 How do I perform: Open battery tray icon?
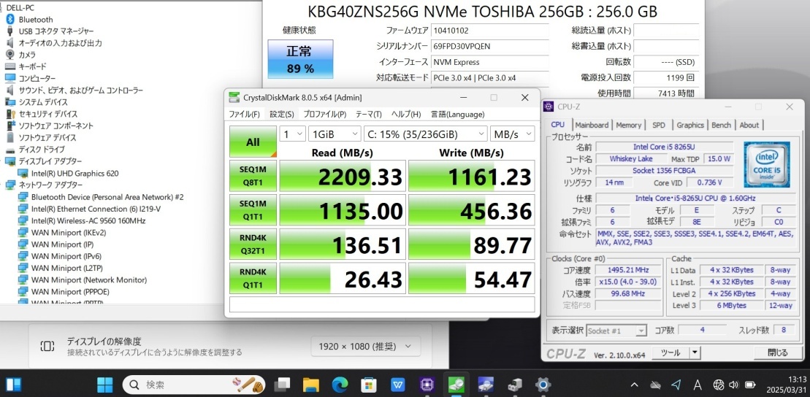pos(750,385)
